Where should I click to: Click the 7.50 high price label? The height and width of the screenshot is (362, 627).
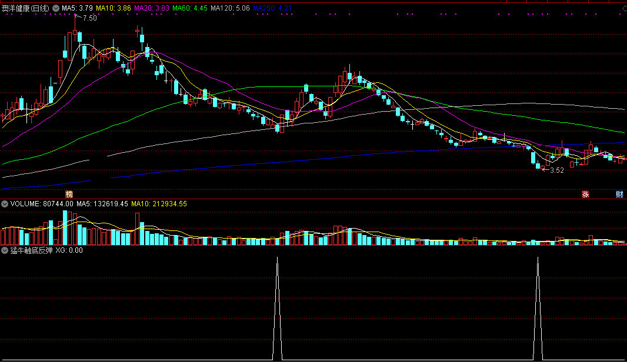(x=90, y=18)
